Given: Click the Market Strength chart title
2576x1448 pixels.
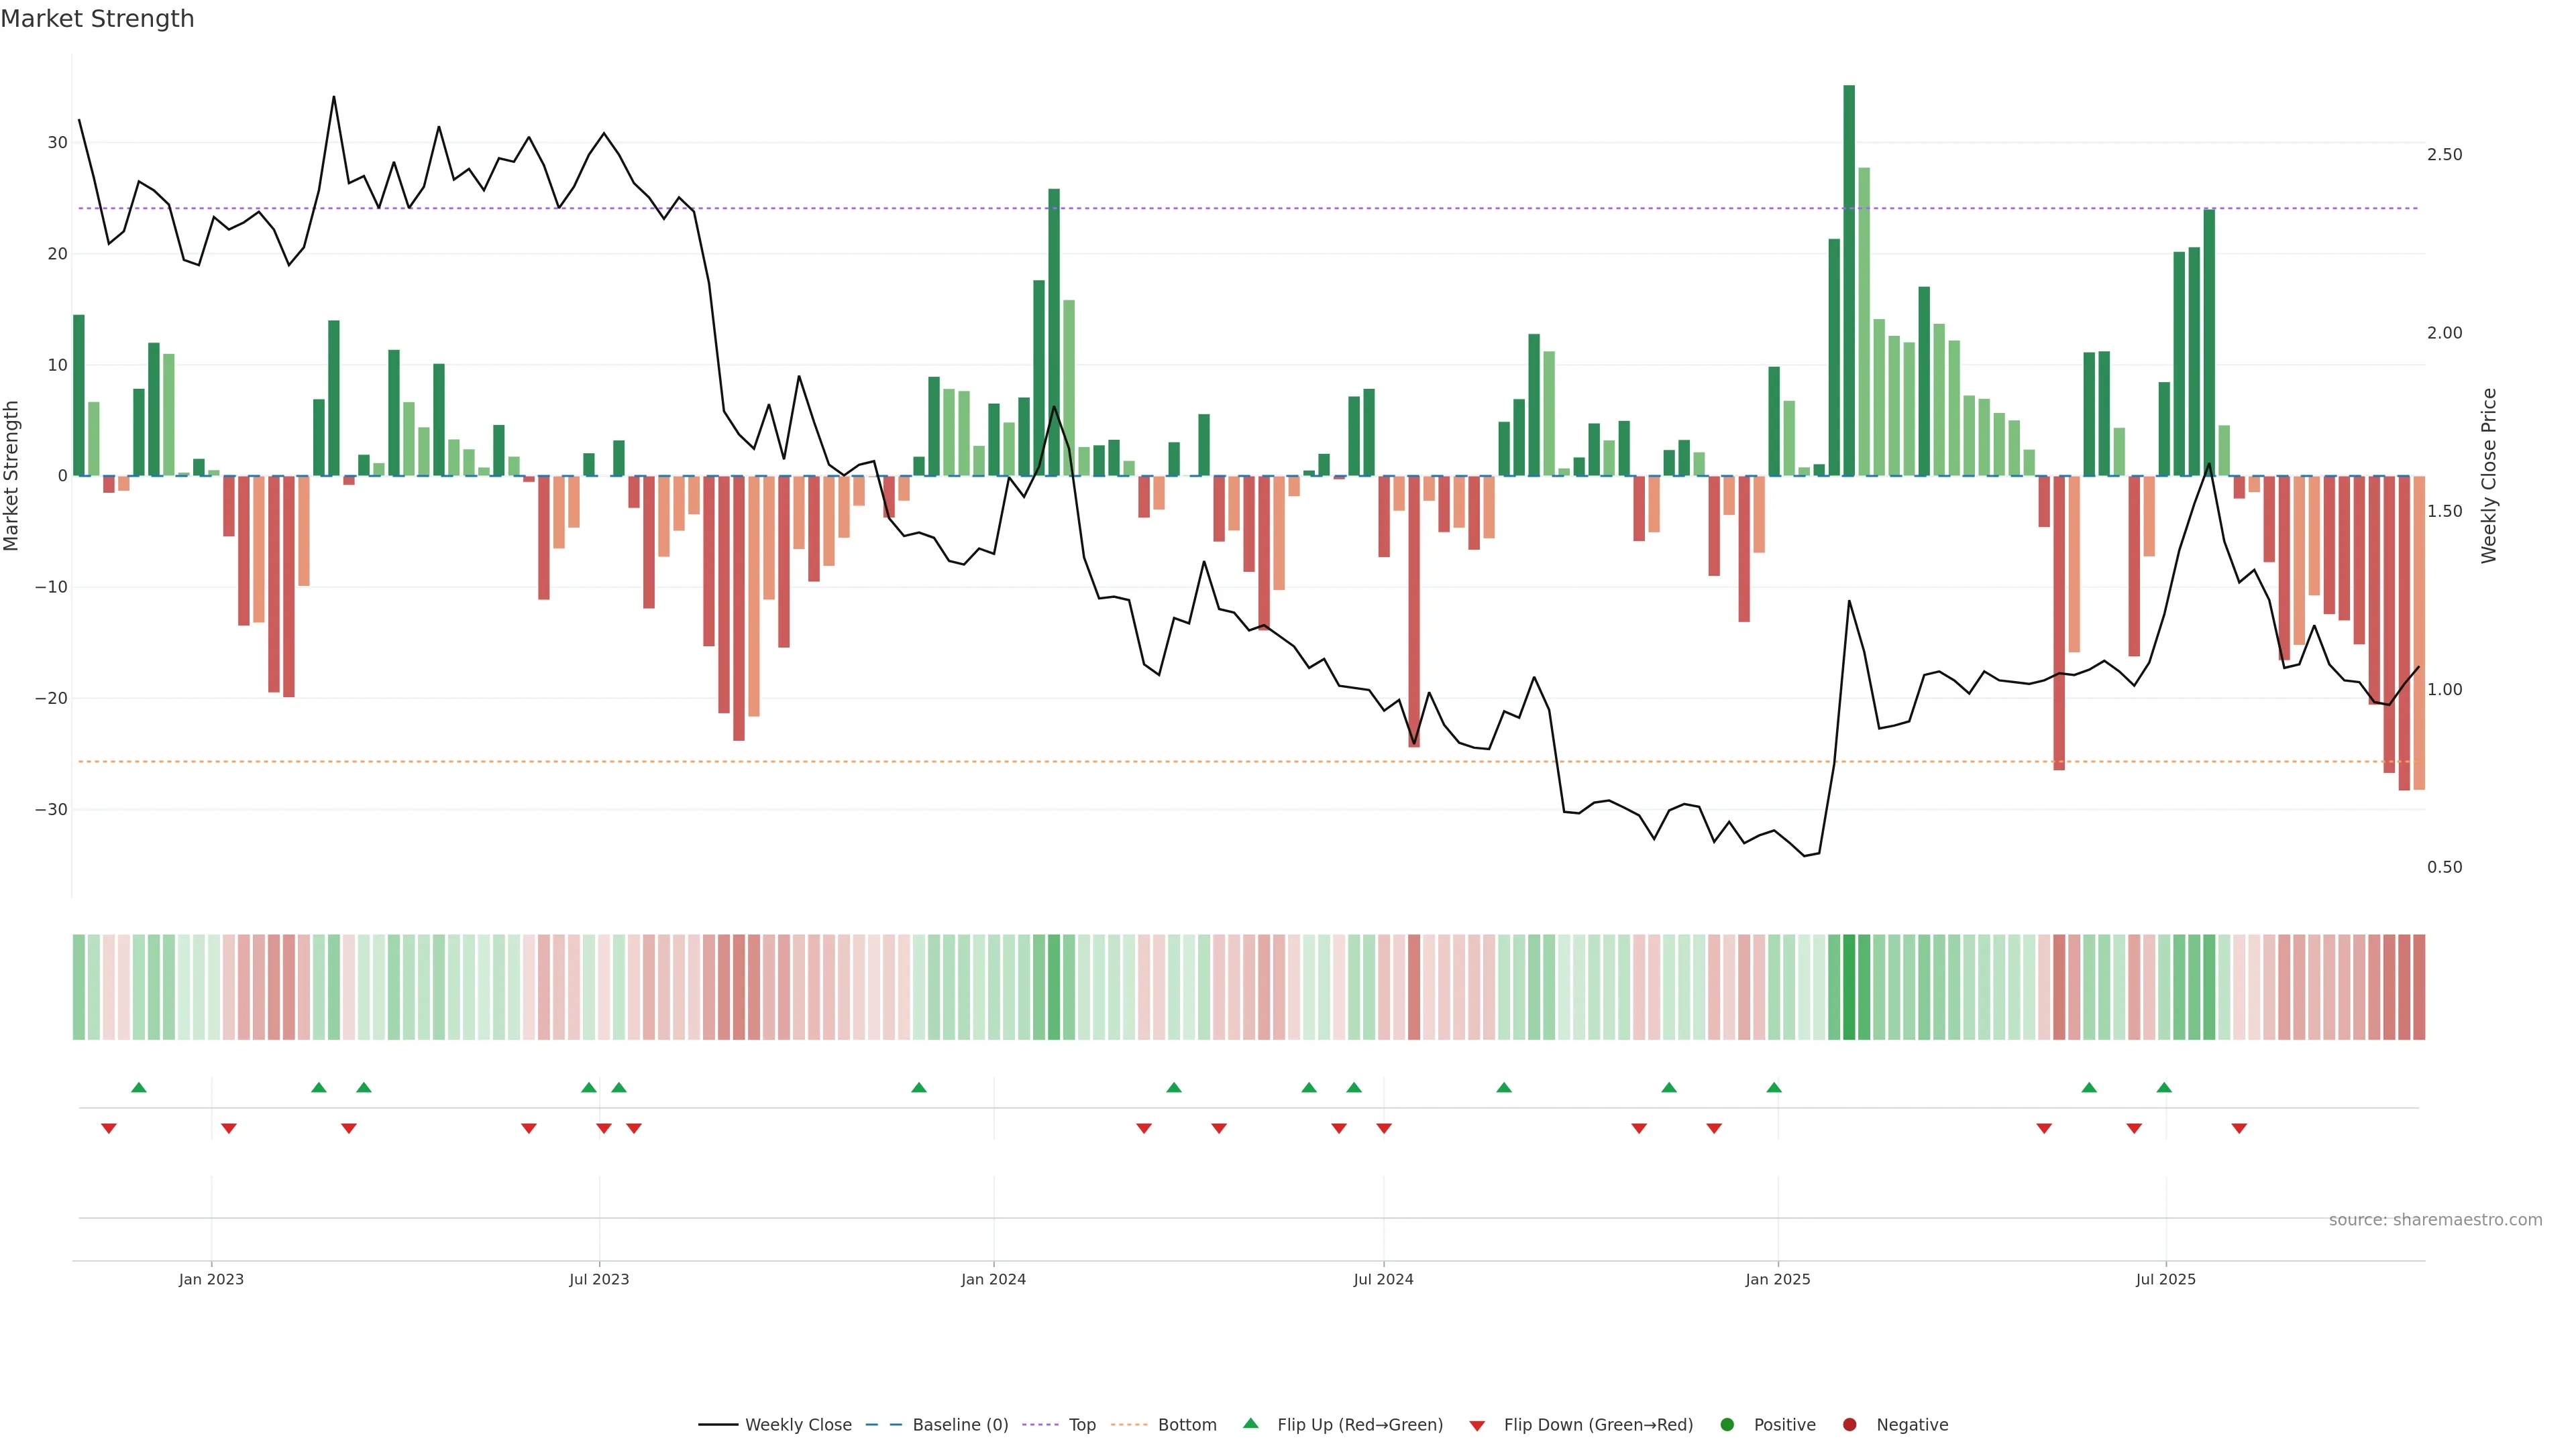Looking at the screenshot, I should pyautogui.click(x=97, y=19).
